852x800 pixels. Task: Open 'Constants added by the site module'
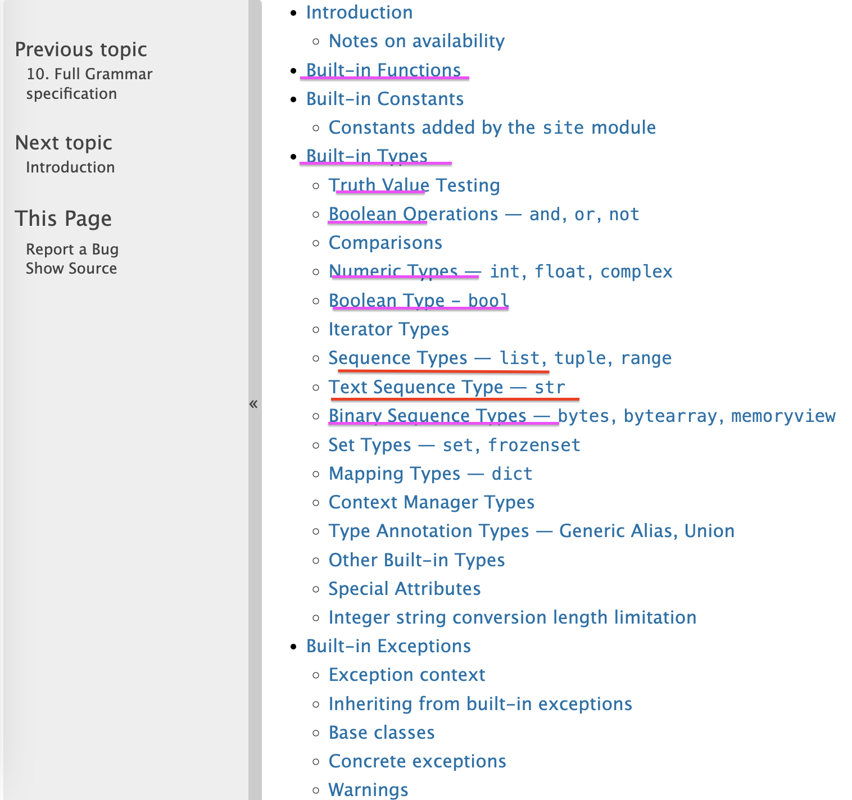point(492,128)
